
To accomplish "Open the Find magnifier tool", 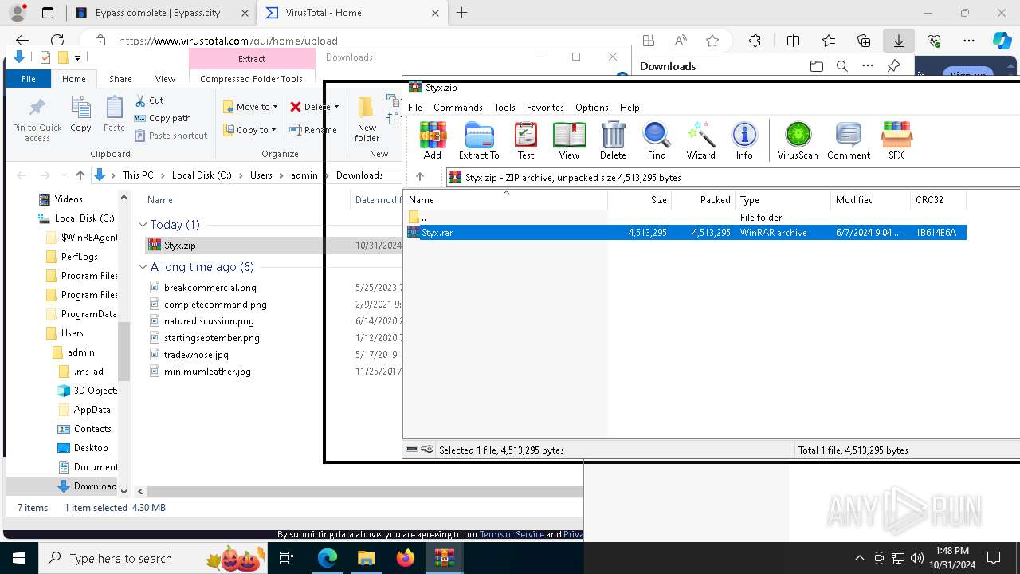I will (x=657, y=140).
